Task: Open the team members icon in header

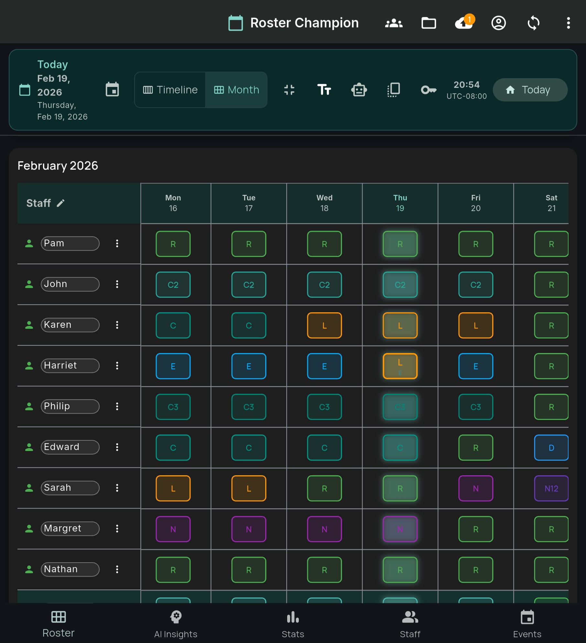Action: pyautogui.click(x=394, y=23)
